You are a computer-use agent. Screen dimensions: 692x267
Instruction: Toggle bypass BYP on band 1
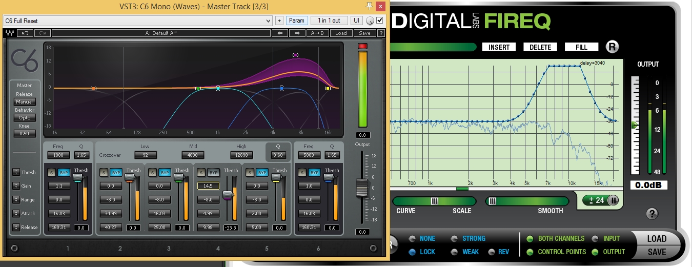[63, 173]
